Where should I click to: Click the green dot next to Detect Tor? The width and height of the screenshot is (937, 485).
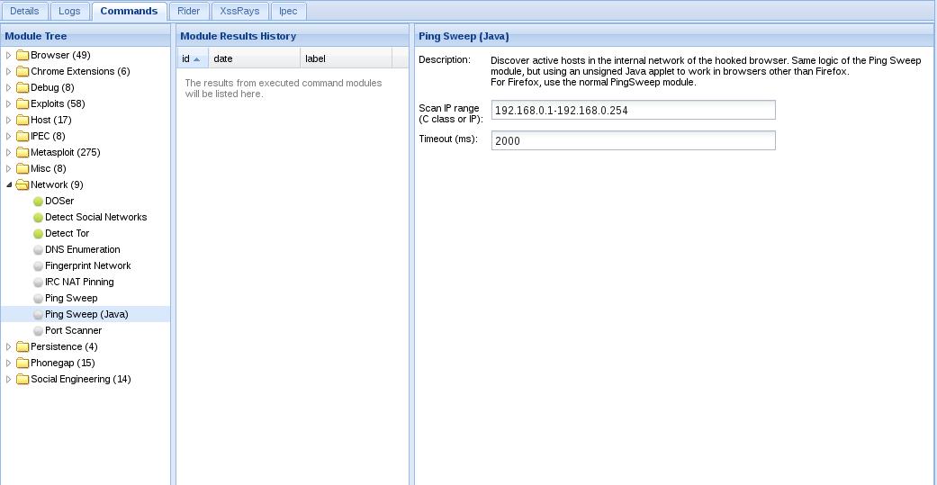pyautogui.click(x=38, y=234)
